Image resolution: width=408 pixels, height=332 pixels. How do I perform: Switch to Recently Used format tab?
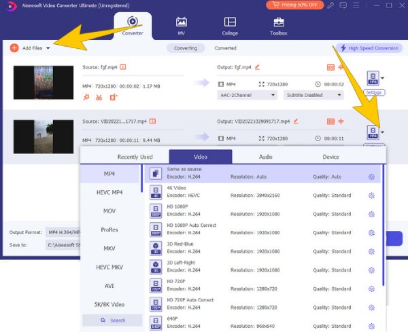click(x=135, y=157)
